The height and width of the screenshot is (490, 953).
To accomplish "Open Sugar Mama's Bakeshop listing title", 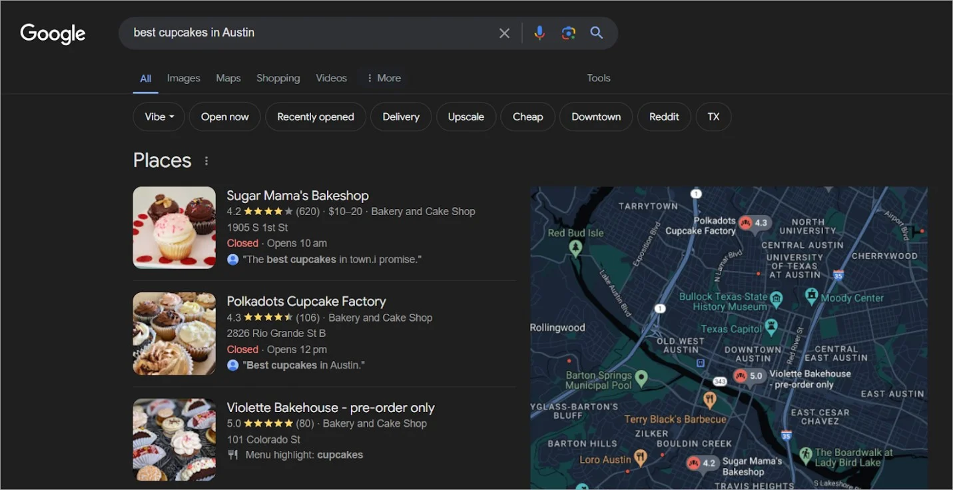I will 298,196.
